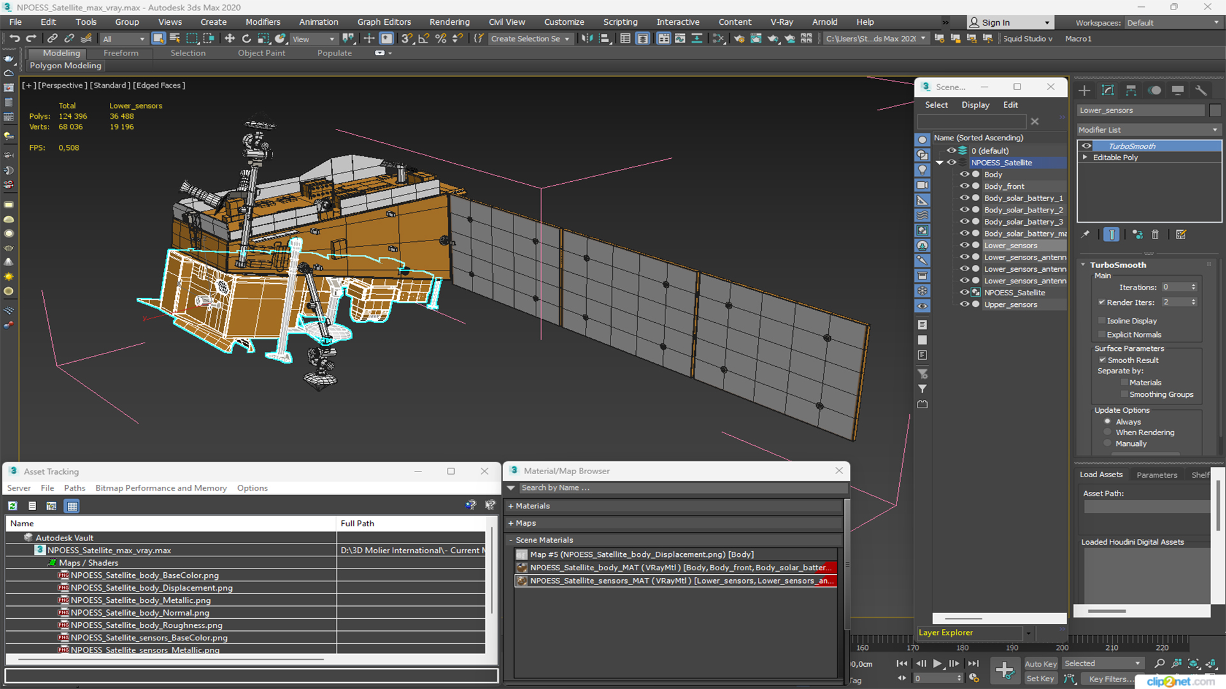Screen dimensions: 1226x689
Task: Click the Auto Key button
Action: point(1041,664)
